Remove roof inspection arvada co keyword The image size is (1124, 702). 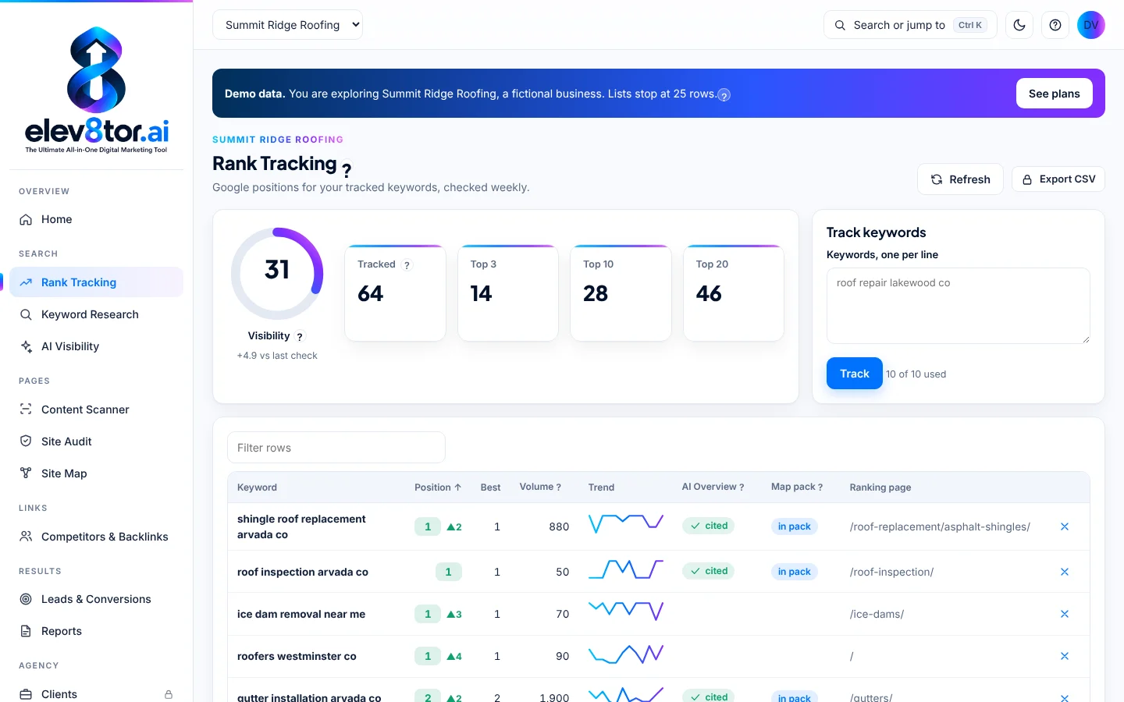[x=1065, y=572]
